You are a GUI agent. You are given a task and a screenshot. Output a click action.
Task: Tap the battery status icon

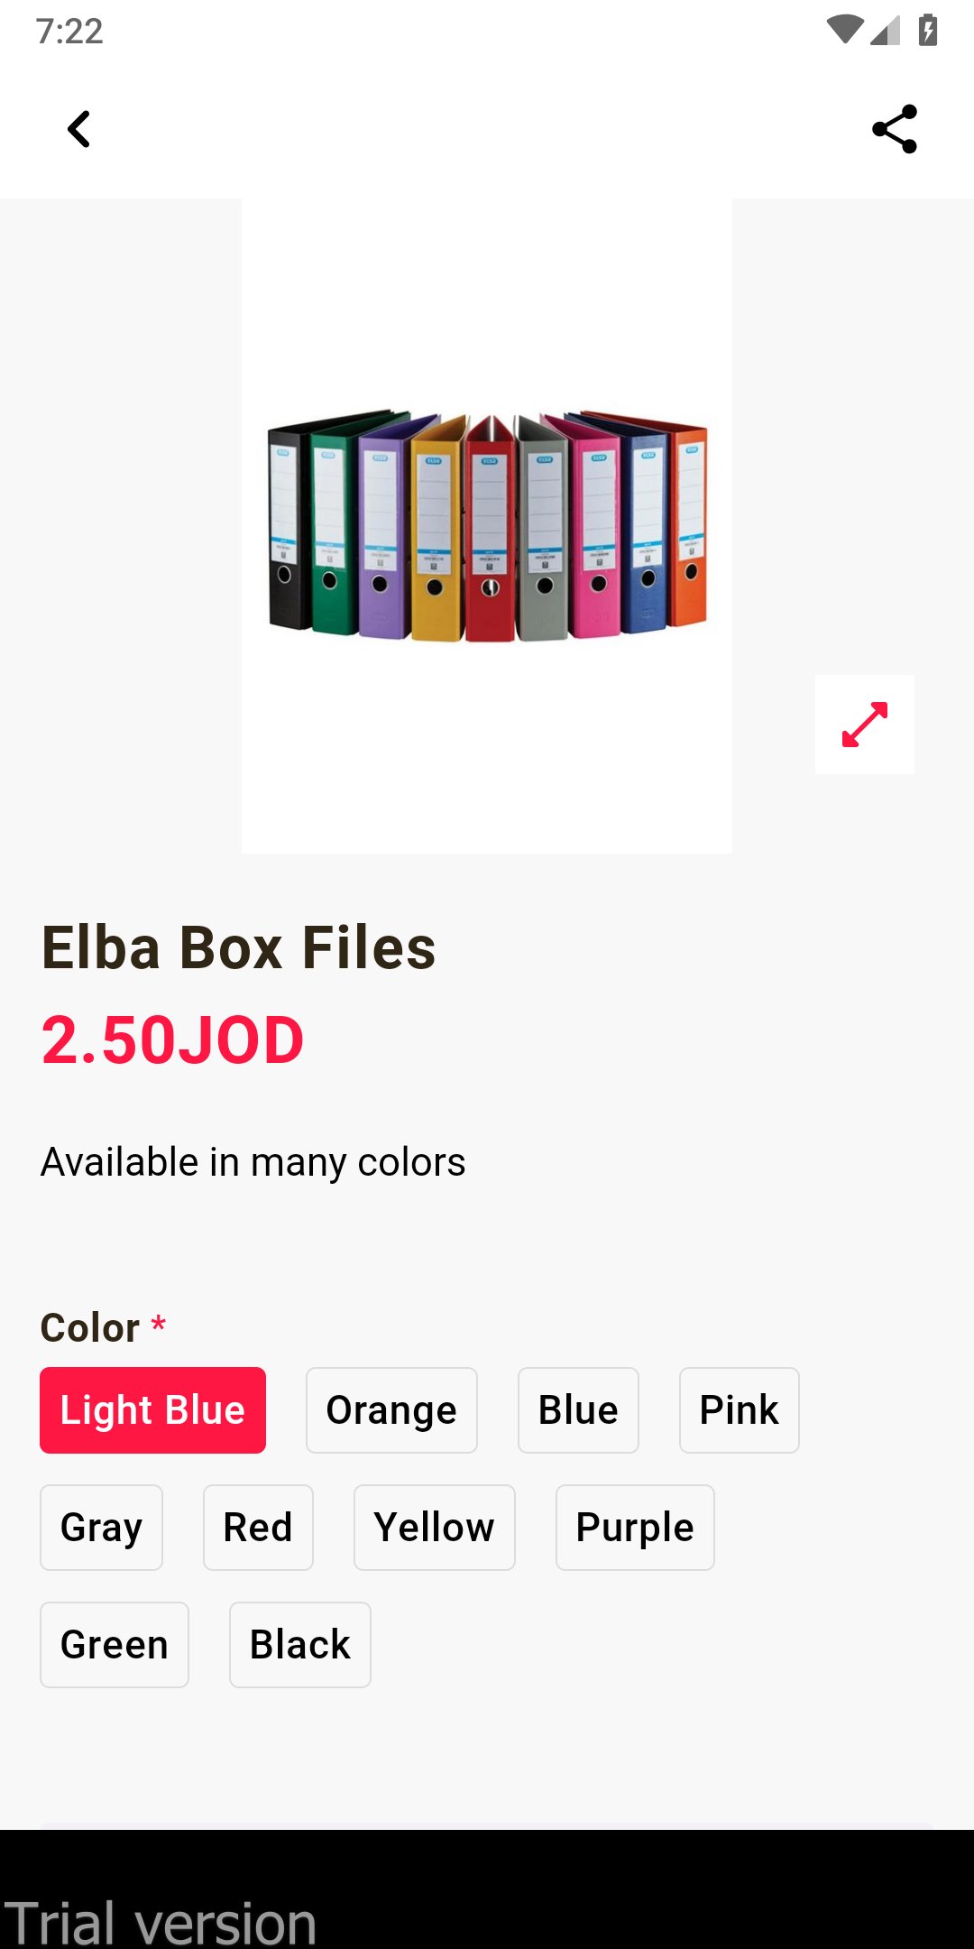tap(927, 31)
